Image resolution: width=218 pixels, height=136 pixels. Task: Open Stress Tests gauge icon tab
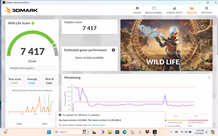click(174, 10)
